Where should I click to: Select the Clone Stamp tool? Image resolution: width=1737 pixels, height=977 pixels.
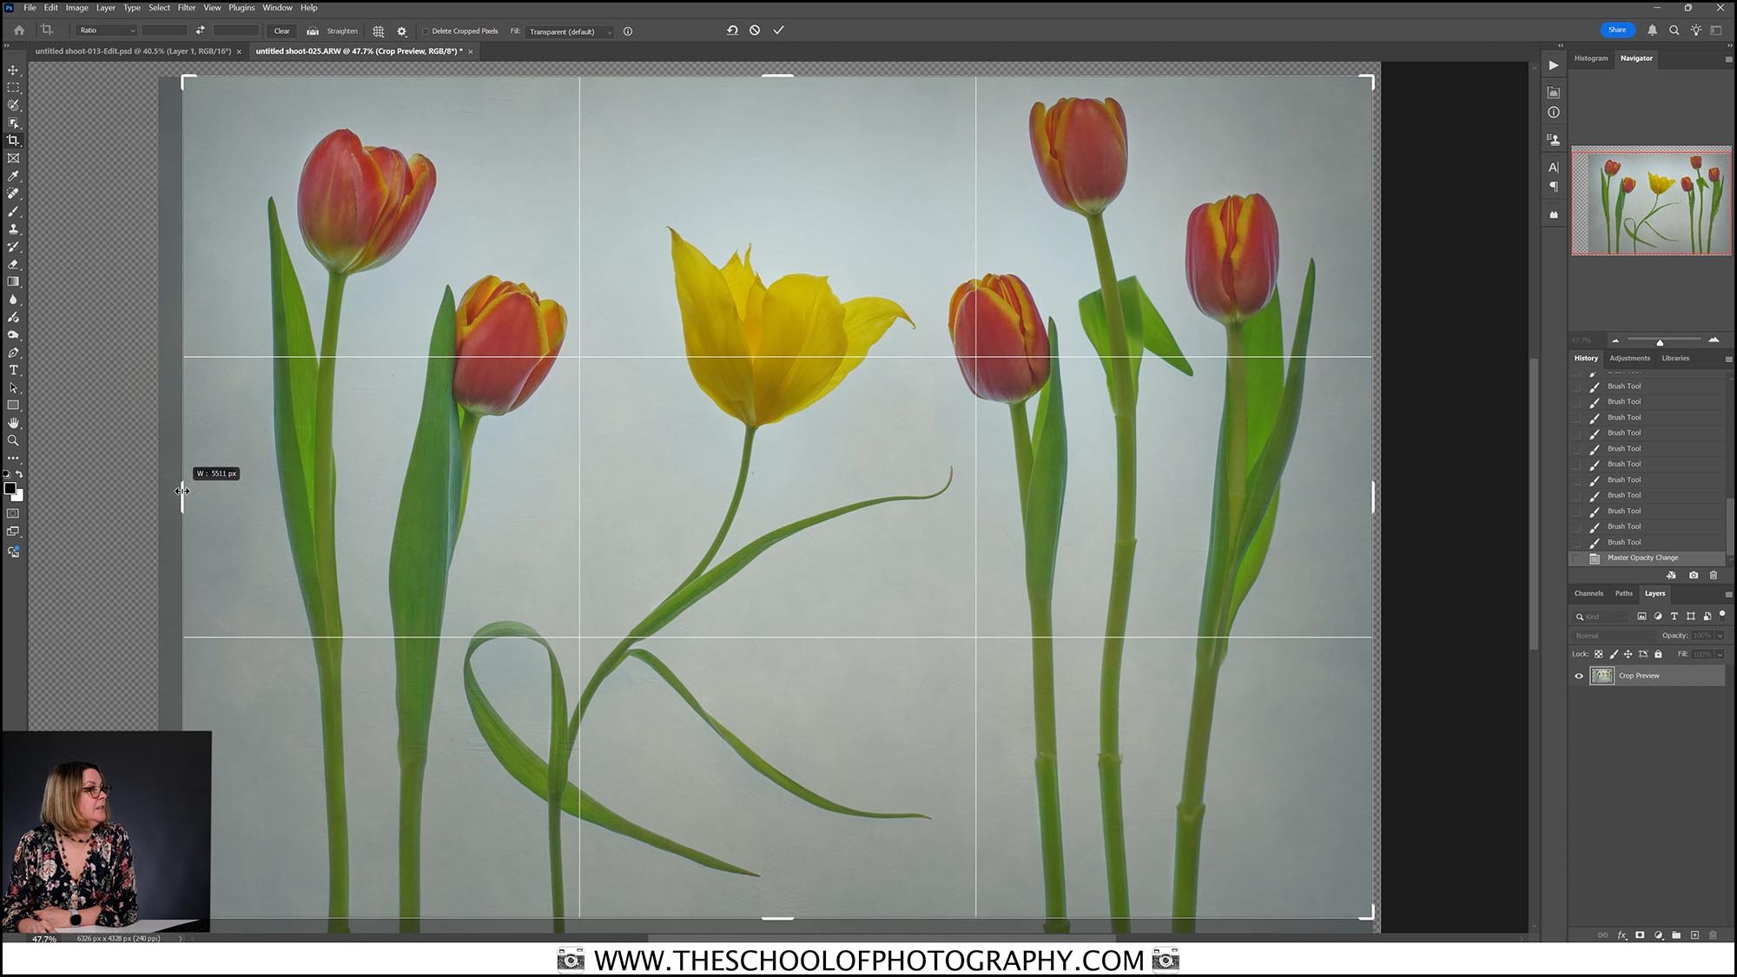click(13, 228)
